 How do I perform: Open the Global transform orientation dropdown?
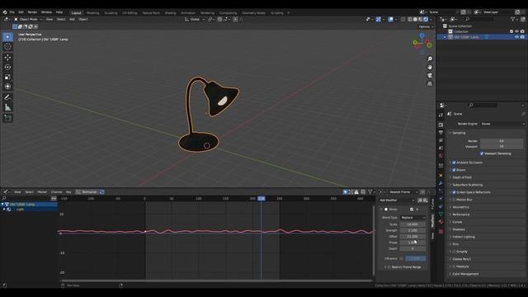tap(195, 19)
